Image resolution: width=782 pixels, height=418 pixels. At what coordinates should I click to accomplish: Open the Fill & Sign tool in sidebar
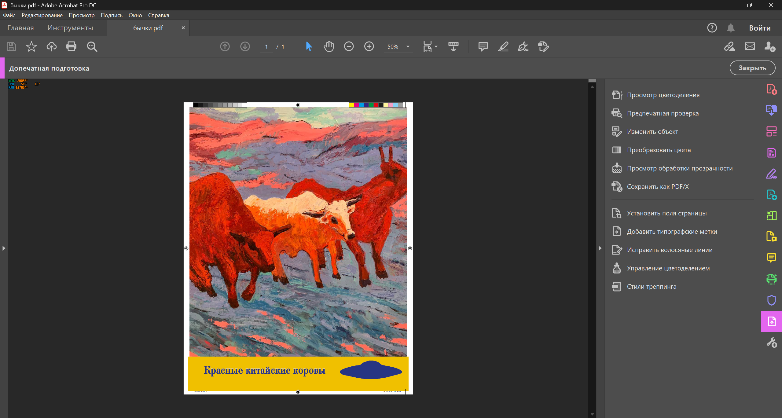(772, 174)
